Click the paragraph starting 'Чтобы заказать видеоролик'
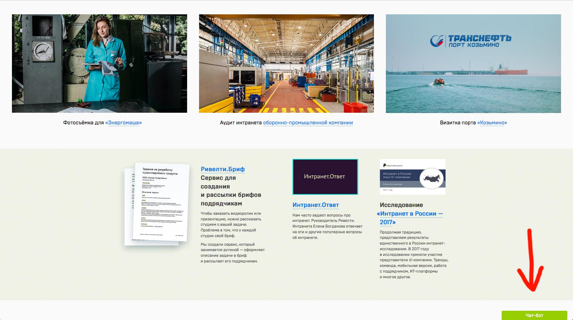This screenshot has height=320, width=573. (x=231, y=225)
